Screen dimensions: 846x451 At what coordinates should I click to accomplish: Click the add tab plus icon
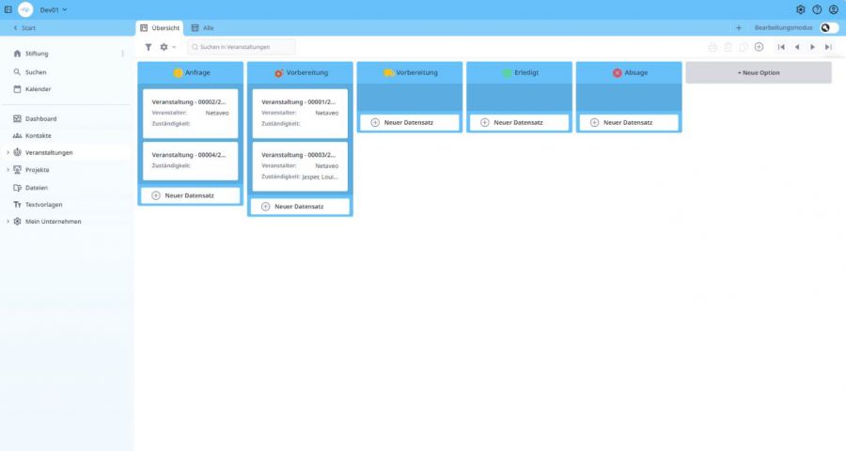[x=739, y=28]
